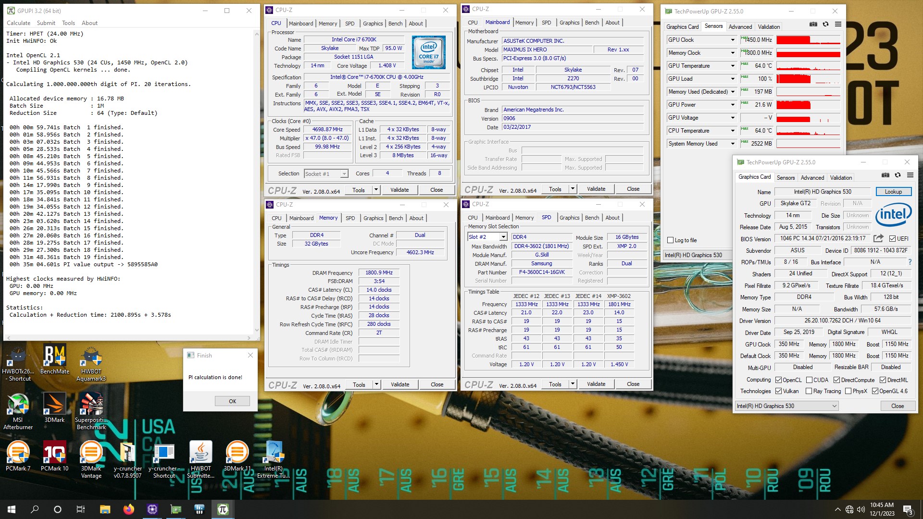Launch 3DMark 11 desktop icon
The width and height of the screenshot is (923, 519).
[x=237, y=456]
